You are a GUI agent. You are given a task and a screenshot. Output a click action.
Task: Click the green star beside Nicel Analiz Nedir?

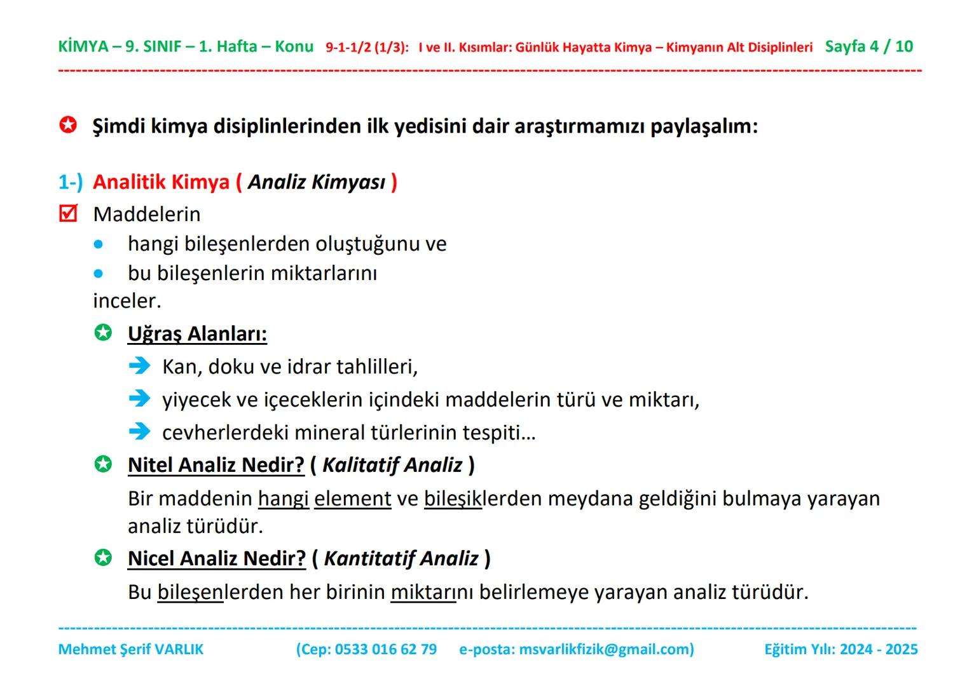104,559
